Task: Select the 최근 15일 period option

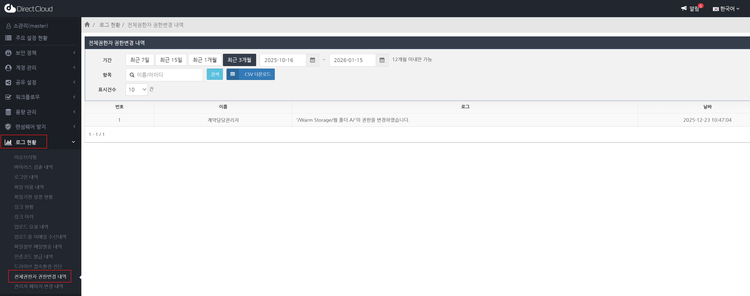Action: 171,60
